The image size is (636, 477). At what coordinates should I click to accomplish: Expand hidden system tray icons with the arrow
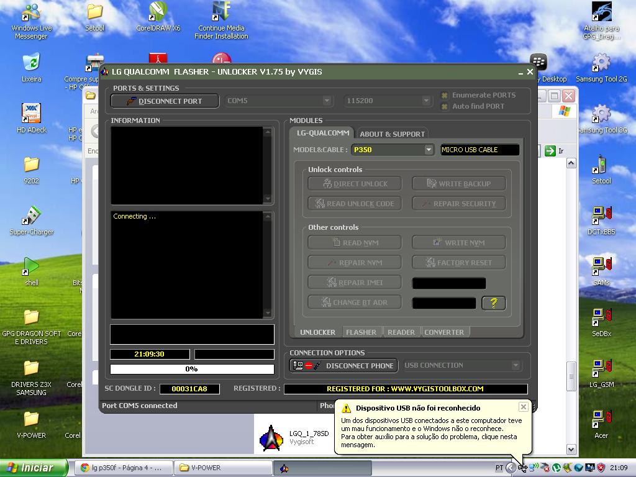tap(511, 468)
